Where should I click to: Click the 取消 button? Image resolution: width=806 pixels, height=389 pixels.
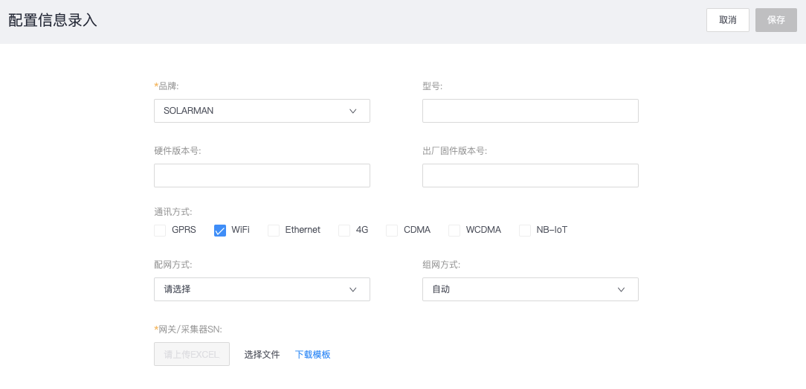[x=727, y=20]
